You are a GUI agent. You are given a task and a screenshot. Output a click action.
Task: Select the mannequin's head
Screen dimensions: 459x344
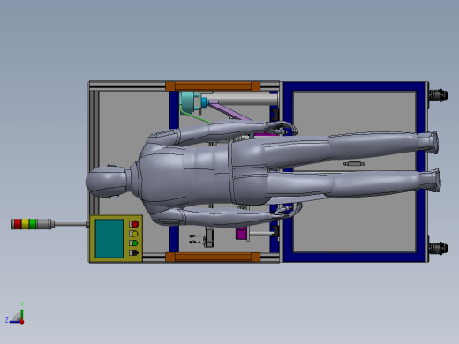pos(106,182)
